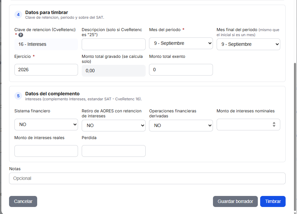Screen dimensions: 297x214
Task: Click the intereses nominales spinner arrows
Action: 274,124
